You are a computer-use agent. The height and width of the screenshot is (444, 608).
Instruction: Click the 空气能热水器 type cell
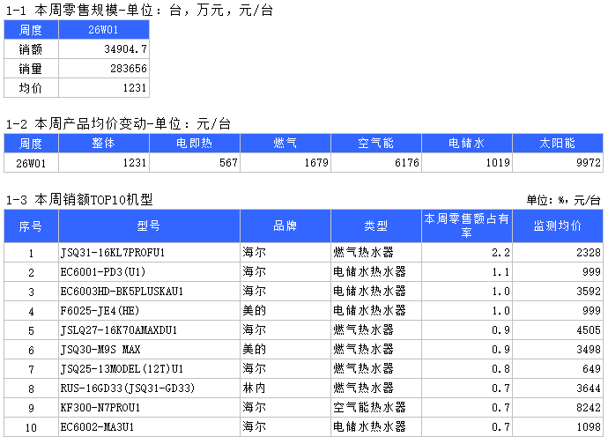(375, 408)
